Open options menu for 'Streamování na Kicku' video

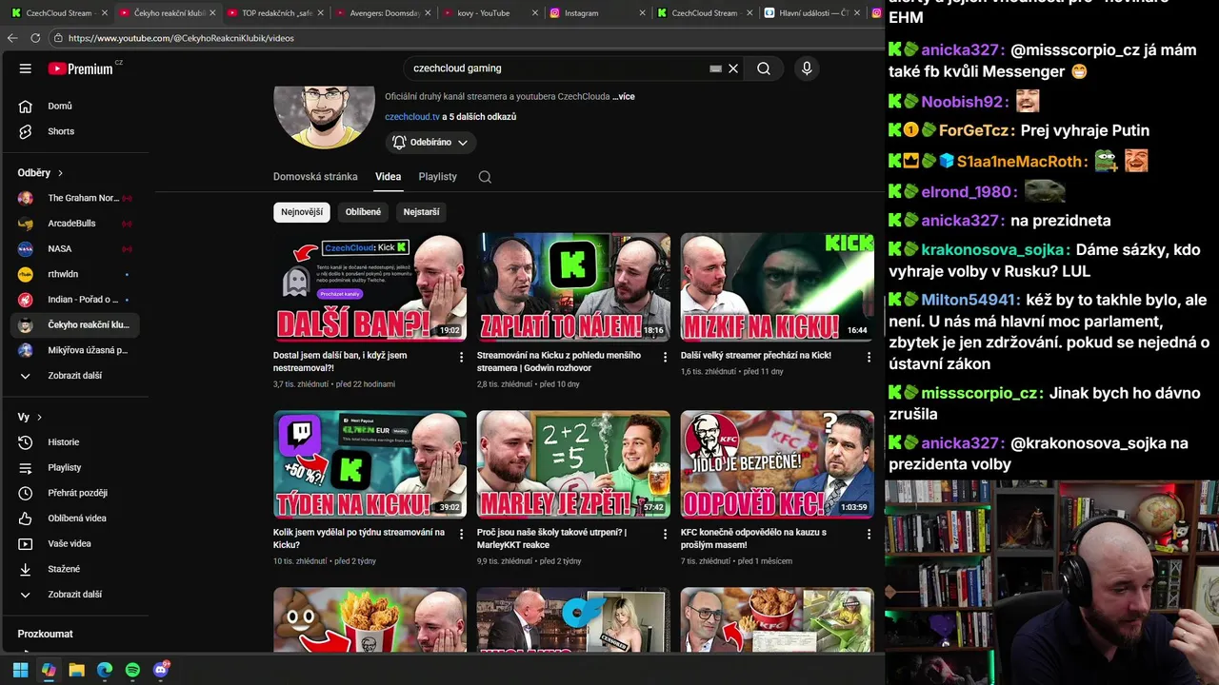(665, 357)
